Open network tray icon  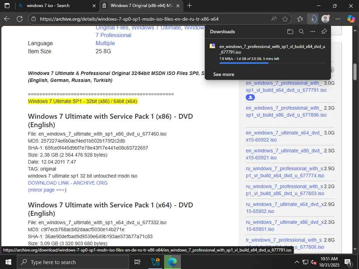(x=305, y=262)
